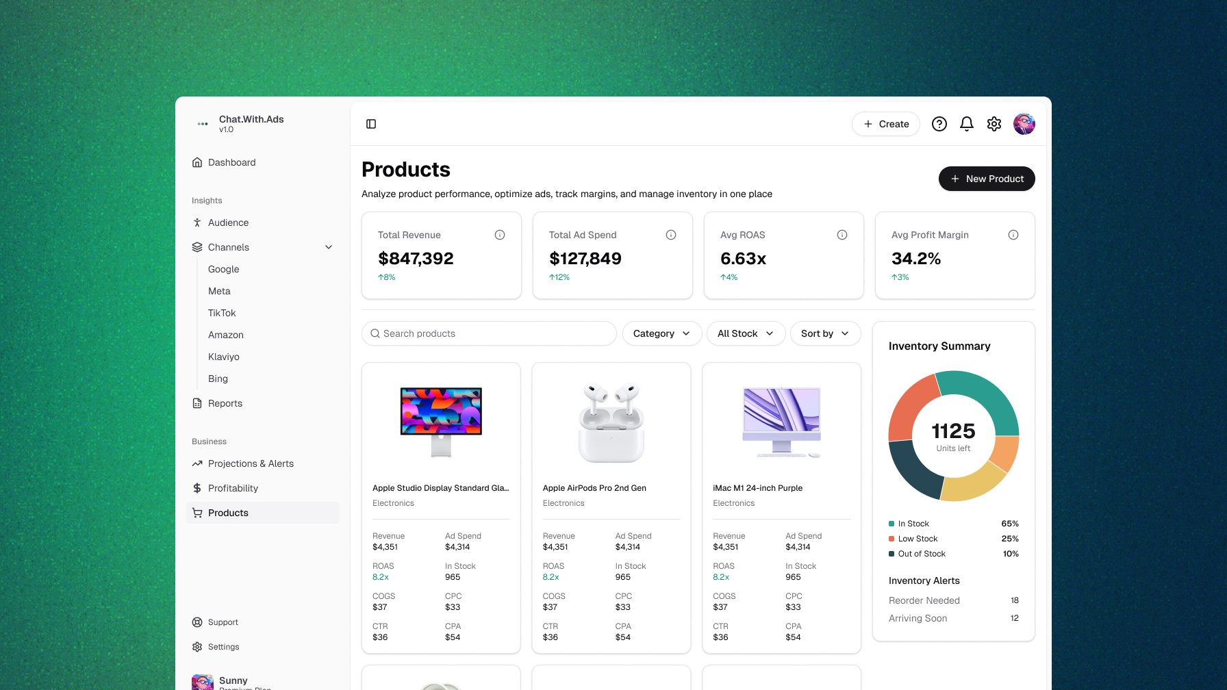Image resolution: width=1227 pixels, height=690 pixels.
Task: Open Profitability page
Action: click(263, 488)
